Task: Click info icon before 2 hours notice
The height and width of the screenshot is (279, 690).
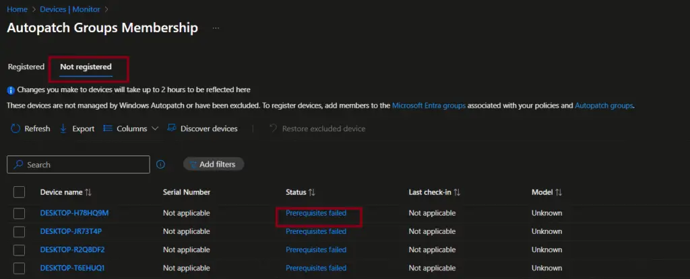Action: 11,90
